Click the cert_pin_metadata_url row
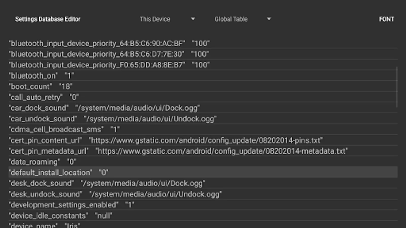The image size is (406, 228). (x=178, y=151)
